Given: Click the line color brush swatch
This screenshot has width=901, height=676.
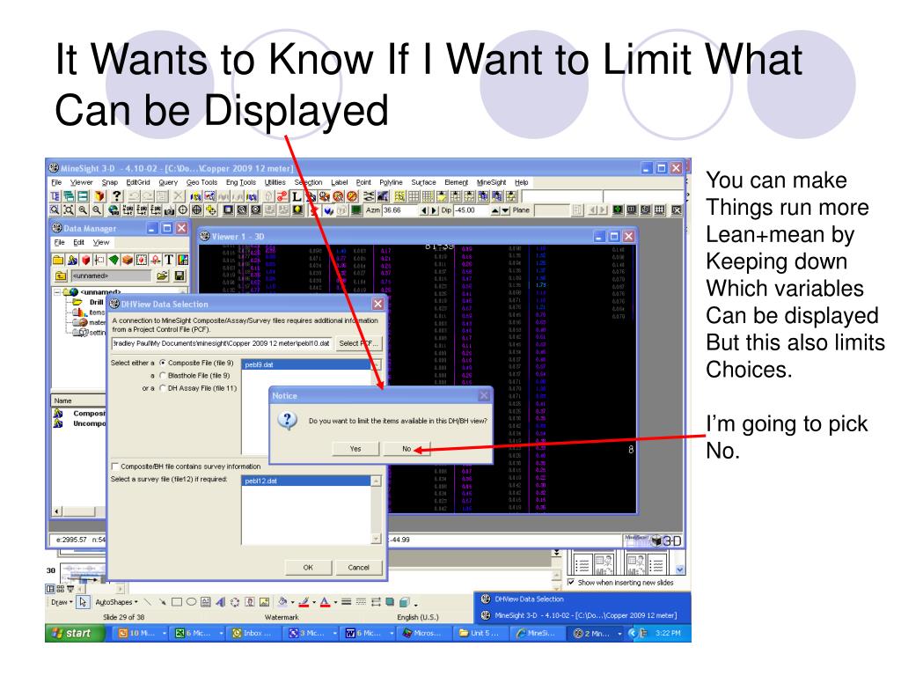Looking at the screenshot, I should [x=304, y=602].
